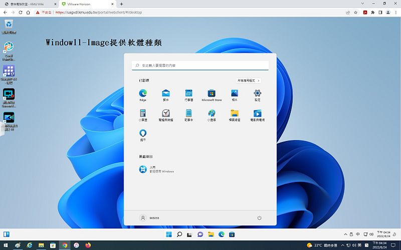Focus the Start menu search box
This screenshot has width=401, height=250.
(200, 65)
